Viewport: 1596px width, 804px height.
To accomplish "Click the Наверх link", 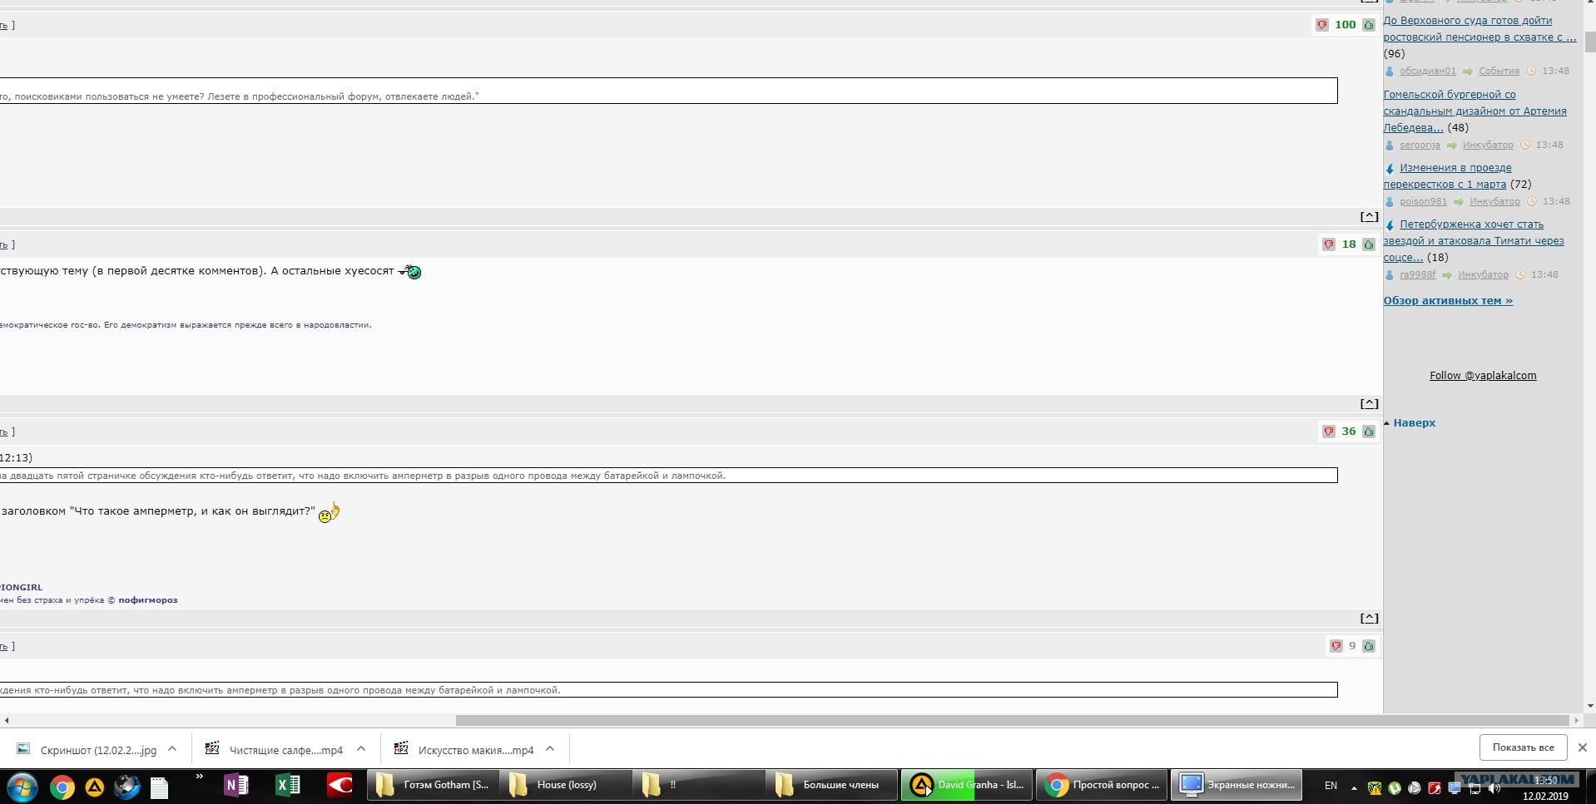I will [x=1415, y=423].
